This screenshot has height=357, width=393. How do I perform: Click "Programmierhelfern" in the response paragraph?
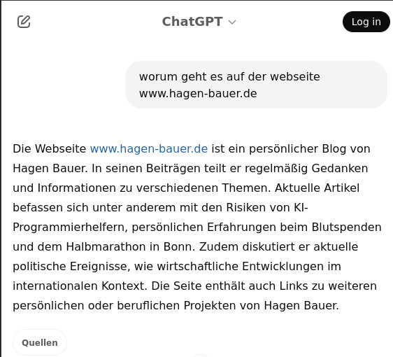pos(70,227)
